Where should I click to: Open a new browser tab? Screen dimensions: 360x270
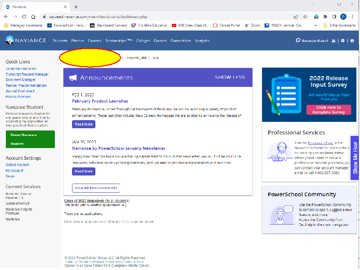pos(76,7)
